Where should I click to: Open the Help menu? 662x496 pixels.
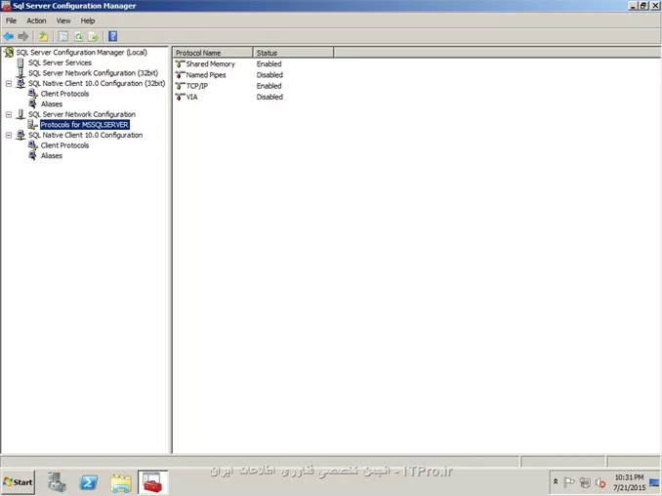[88, 21]
